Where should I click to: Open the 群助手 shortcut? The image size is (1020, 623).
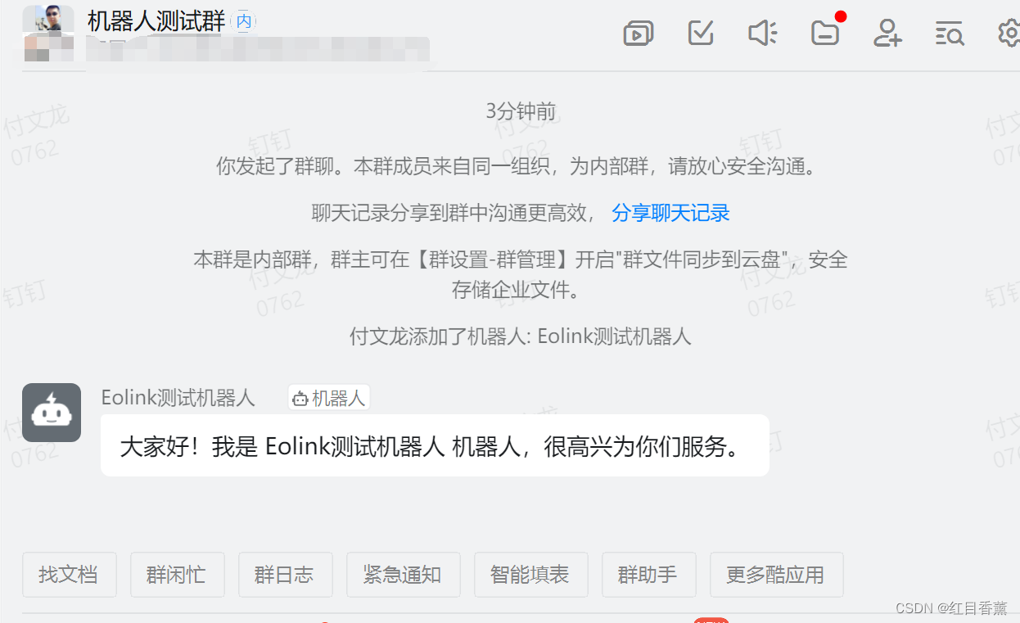tap(649, 575)
